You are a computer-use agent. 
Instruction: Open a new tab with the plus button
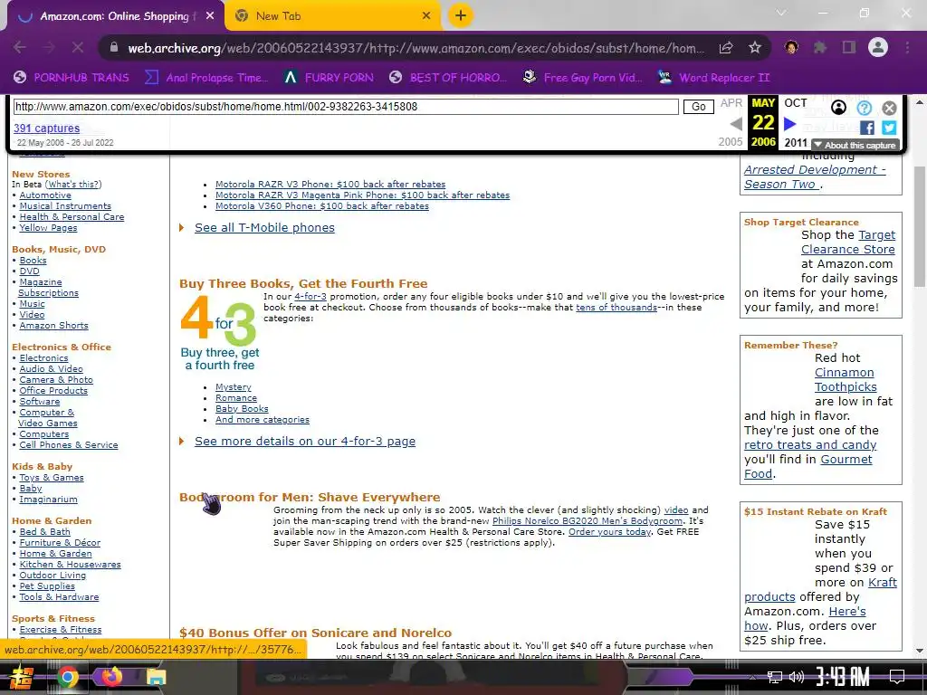pyautogui.click(x=461, y=15)
